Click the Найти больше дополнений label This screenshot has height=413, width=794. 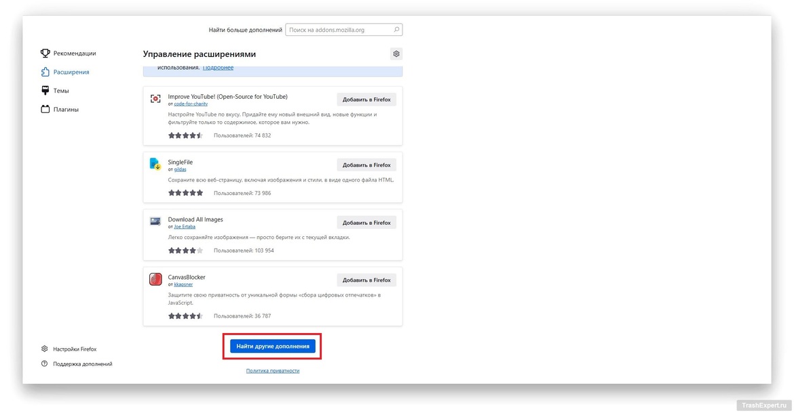tap(245, 30)
